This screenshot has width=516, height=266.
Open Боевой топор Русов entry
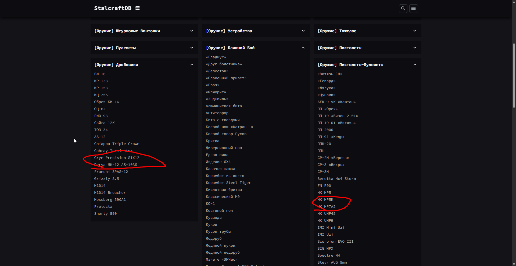pyautogui.click(x=226, y=134)
